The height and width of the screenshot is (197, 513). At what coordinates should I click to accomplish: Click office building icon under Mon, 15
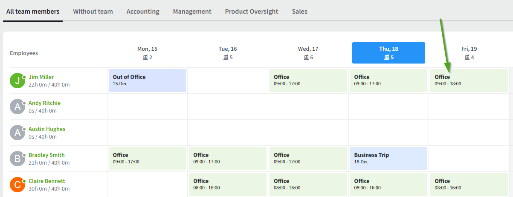[x=145, y=57]
